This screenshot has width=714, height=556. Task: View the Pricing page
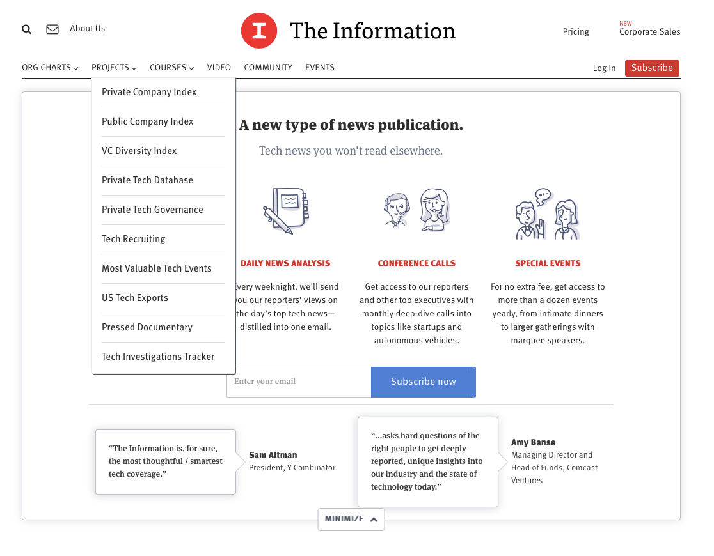[x=576, y=32]
